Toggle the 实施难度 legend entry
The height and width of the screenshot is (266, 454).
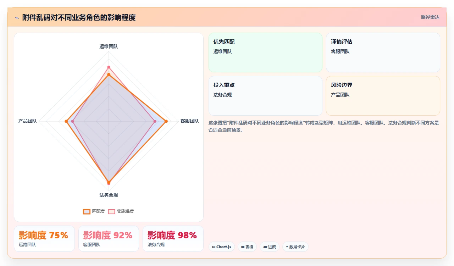121,211
